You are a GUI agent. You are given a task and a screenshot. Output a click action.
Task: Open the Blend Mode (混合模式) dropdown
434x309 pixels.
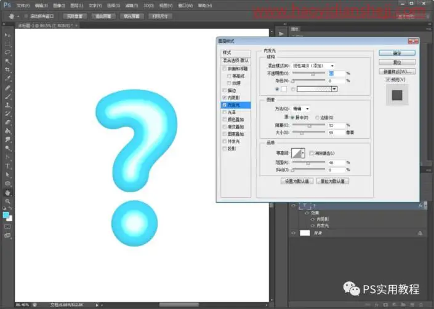[x=313, y=66]
